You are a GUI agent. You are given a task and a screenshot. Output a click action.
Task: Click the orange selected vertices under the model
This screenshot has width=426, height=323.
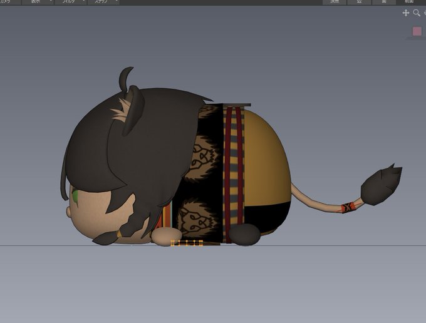(x=187, y=243)
